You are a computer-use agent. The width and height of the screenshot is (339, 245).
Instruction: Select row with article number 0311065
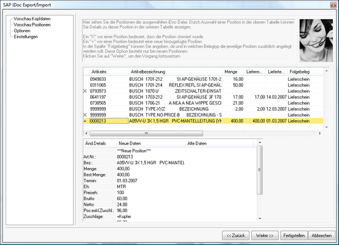pyautogui.click(x=203, y=85)
